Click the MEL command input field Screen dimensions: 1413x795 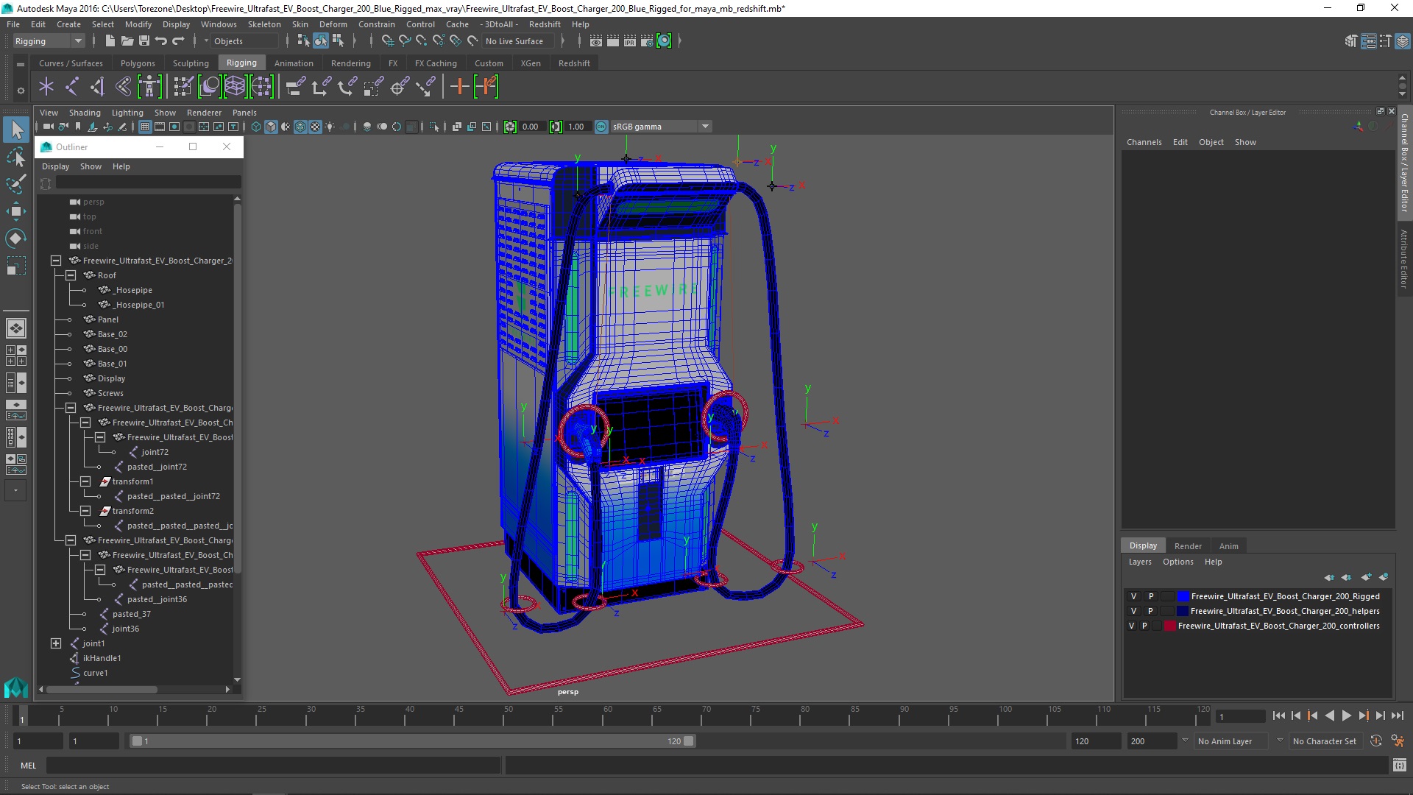point(274,766)
